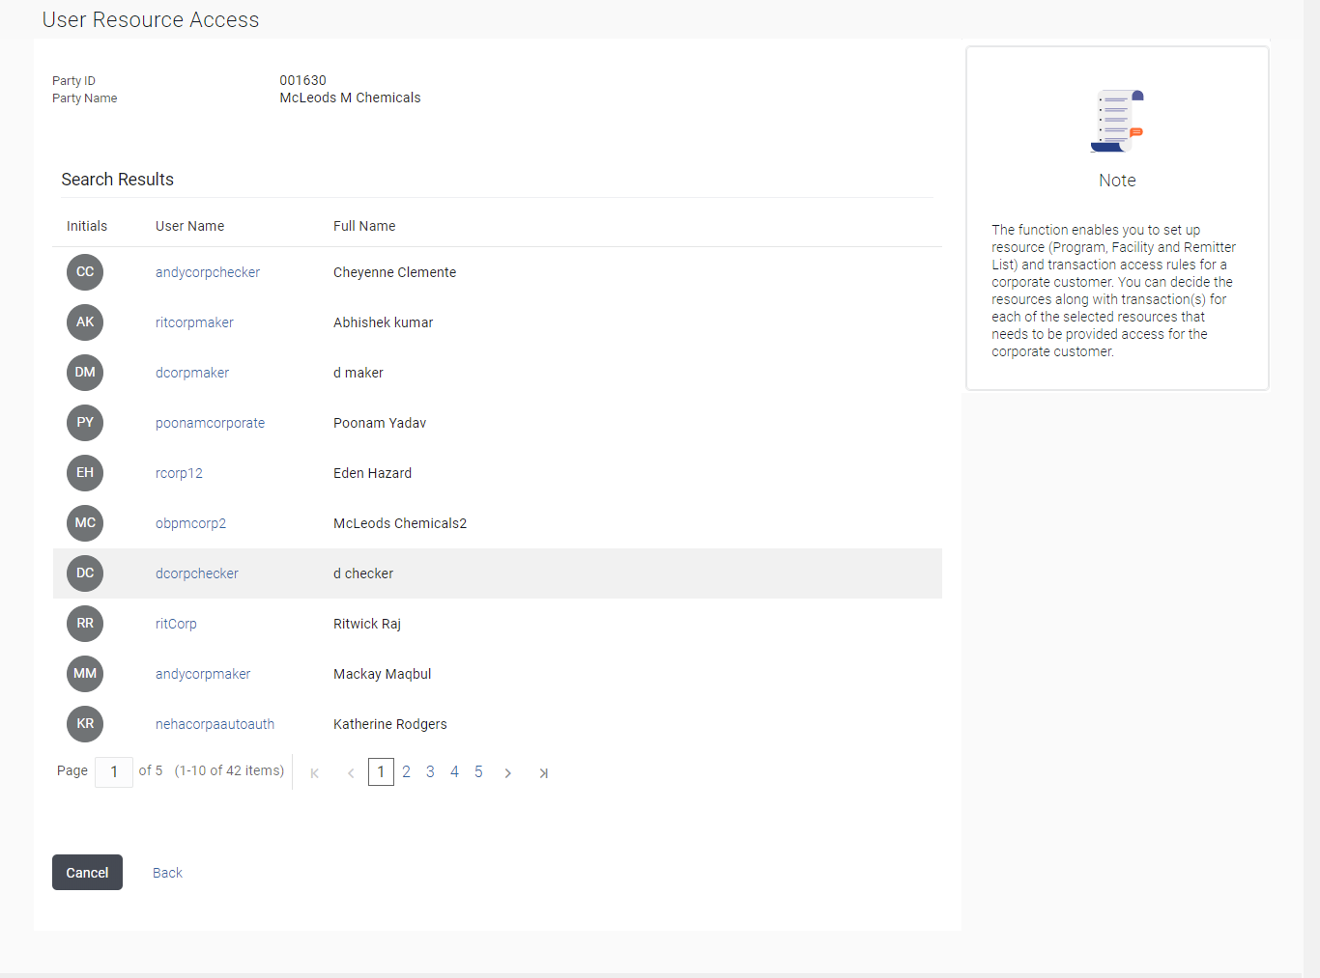Screen dimensions: 1320x978
Task: Open user obpmcorp2
Action: click(x=190, y=523)
